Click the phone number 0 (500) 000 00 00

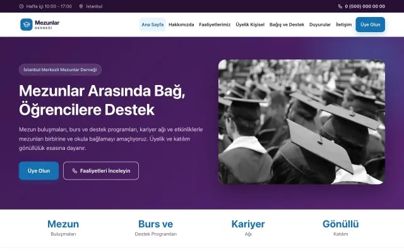pos(365,6)
